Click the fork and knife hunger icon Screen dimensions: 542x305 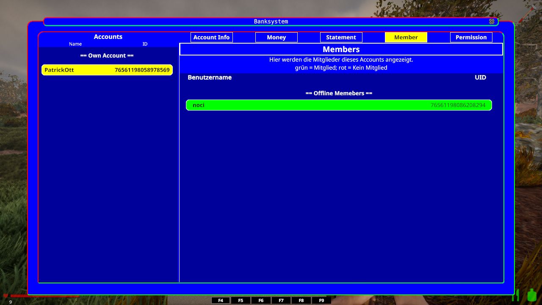click(x=516, y=294)
